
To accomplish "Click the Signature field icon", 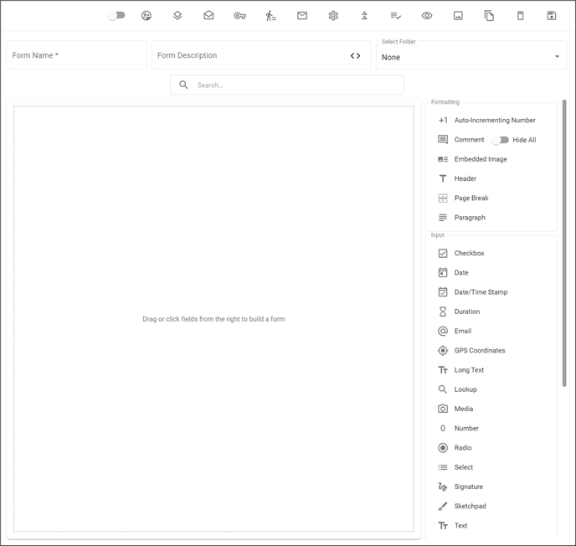I will pyautogui.click(x=443, y=487).
